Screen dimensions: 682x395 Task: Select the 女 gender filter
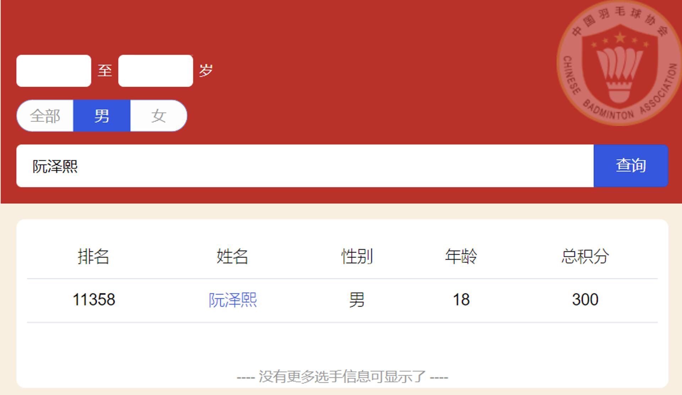pyautogui.click(x=158, y=116)
